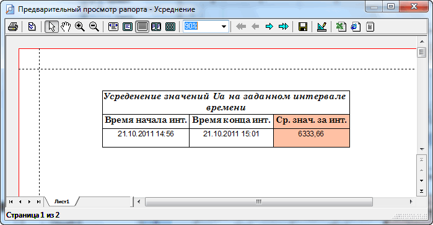Switch to whole page view icon

(128, 27)
